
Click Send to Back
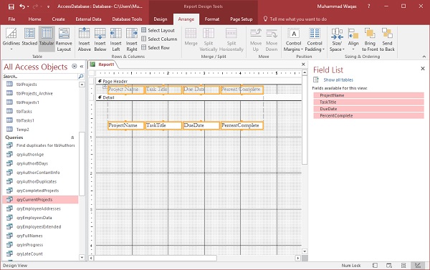pos(387,39)
